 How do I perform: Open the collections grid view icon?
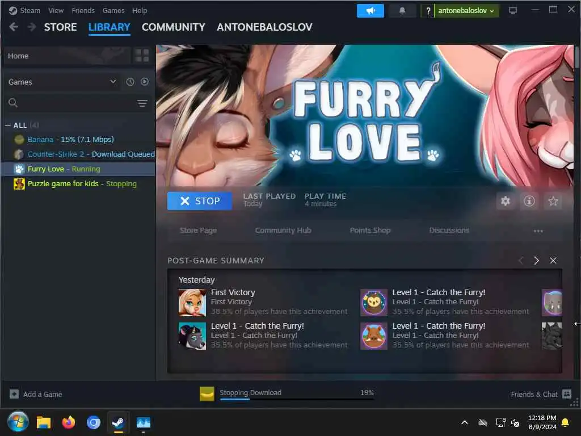pyautogui.click(x=142, y=56)
